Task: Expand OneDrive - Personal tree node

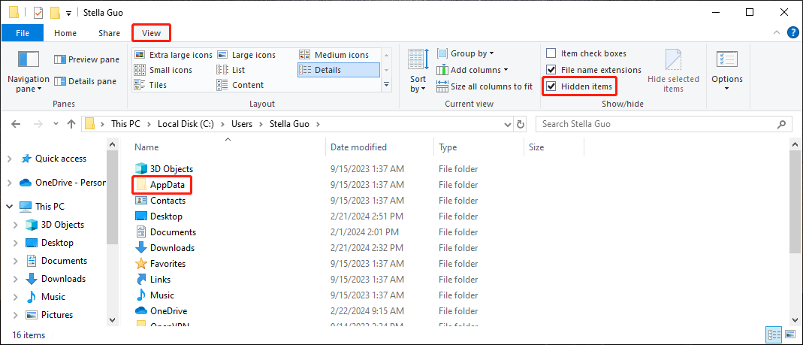Action: point(9,183)
